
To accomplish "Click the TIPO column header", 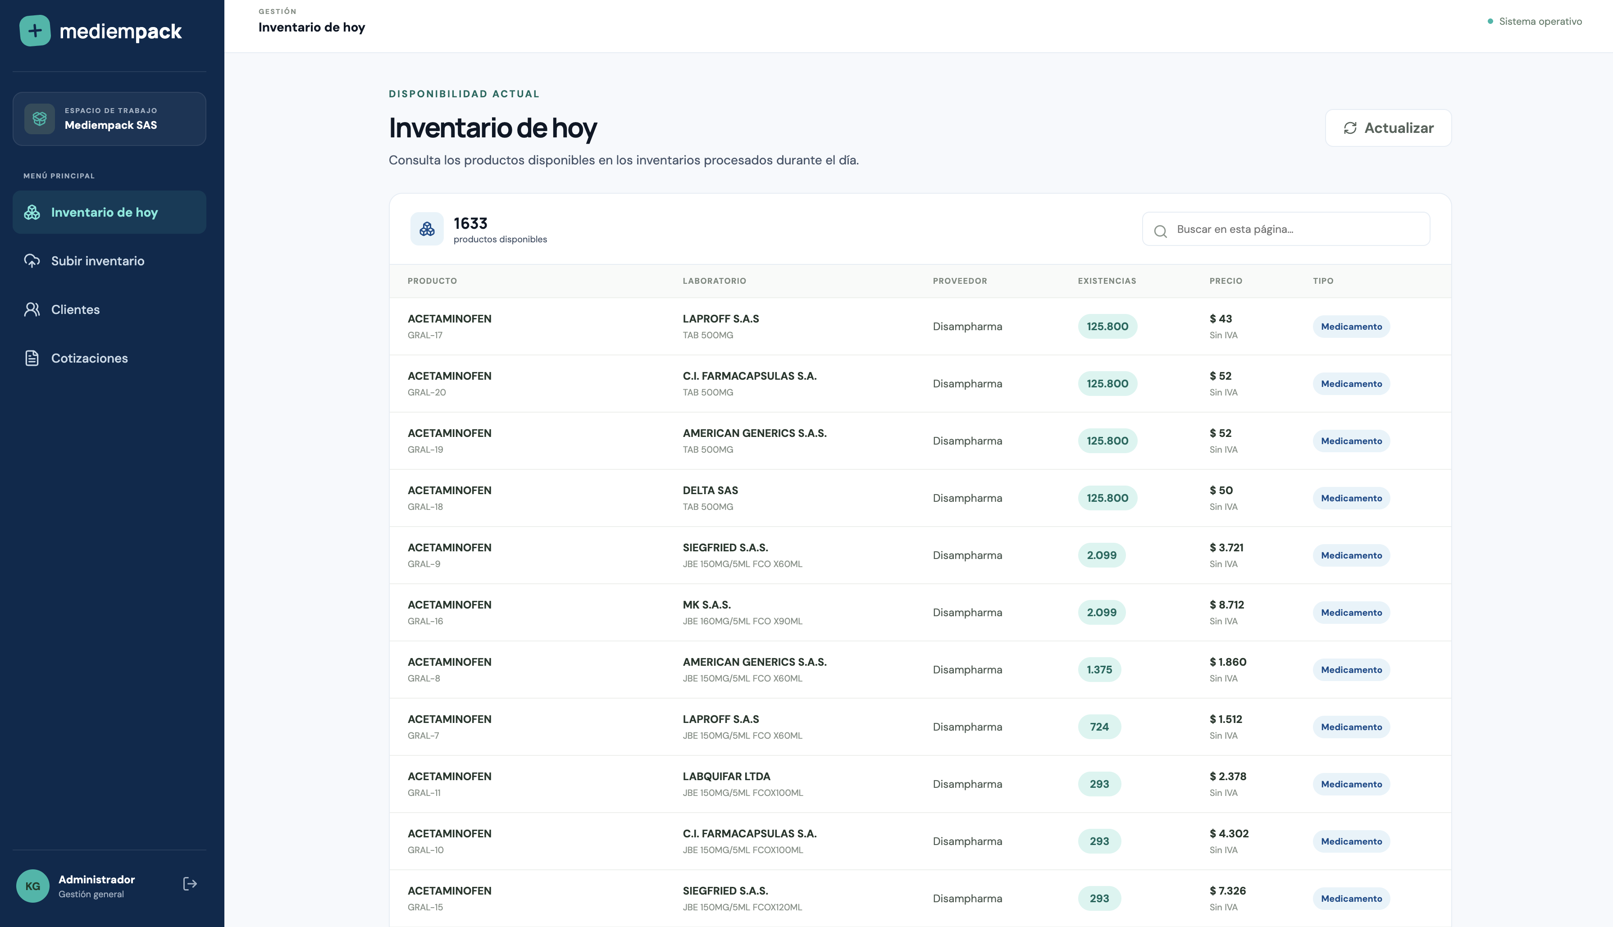I will (1323, 281).
